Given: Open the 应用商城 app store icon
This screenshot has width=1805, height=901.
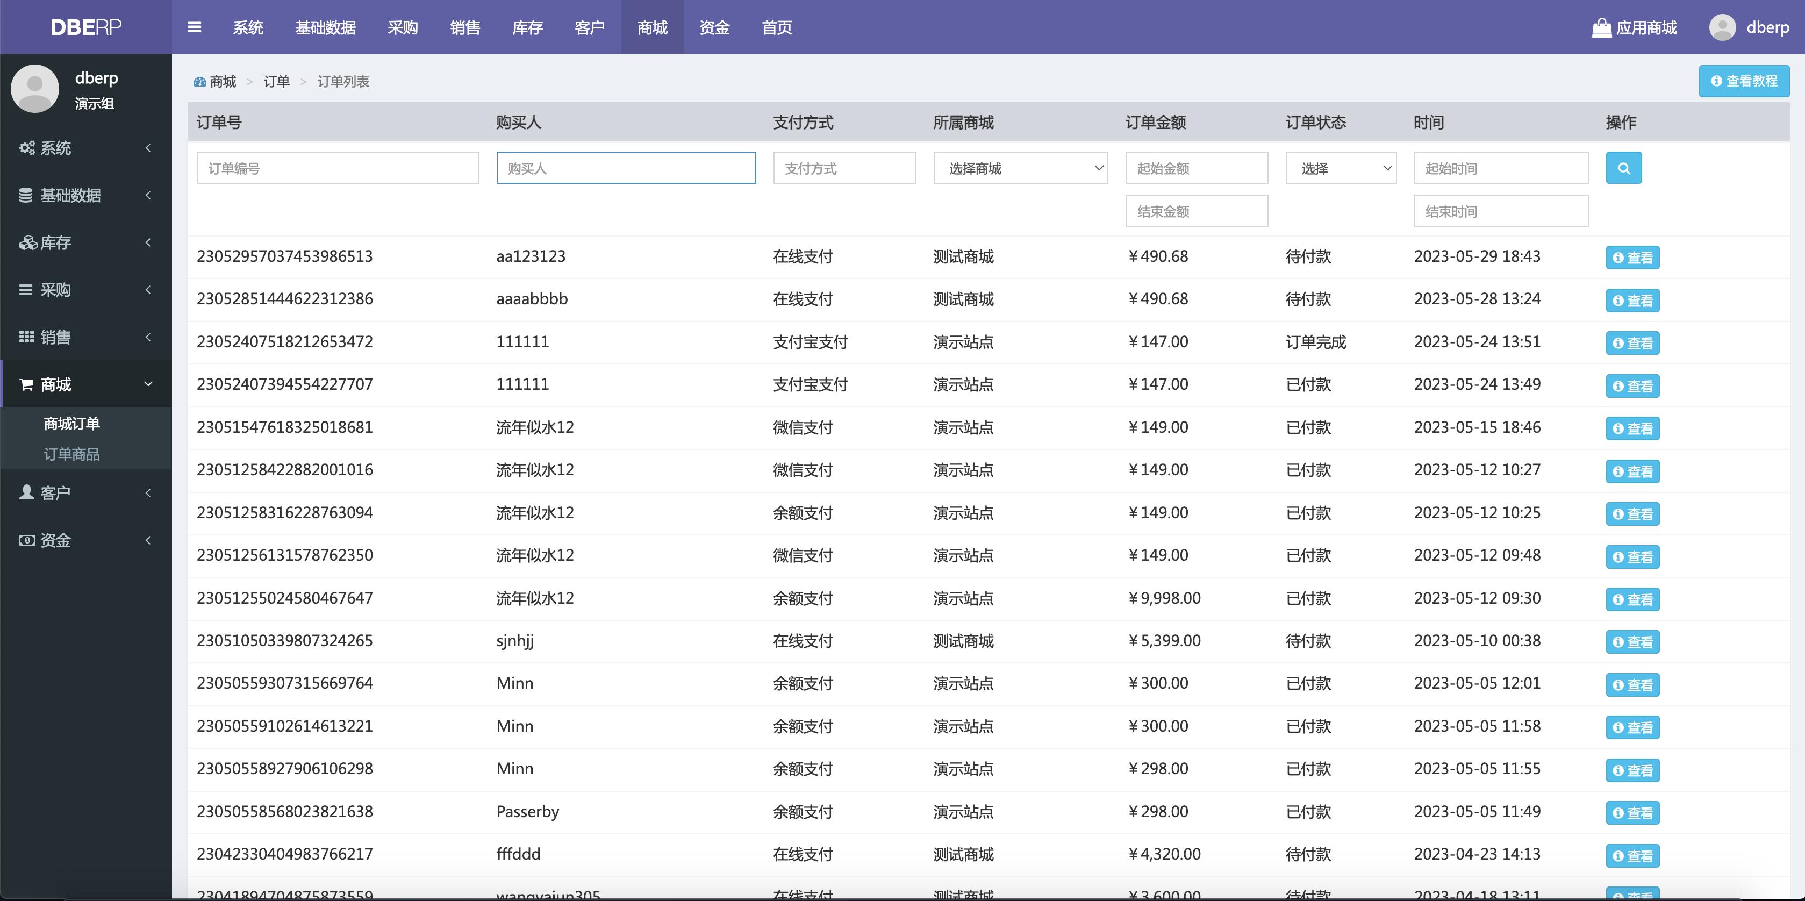Looking at the screenshot, I should (1602, 27).
